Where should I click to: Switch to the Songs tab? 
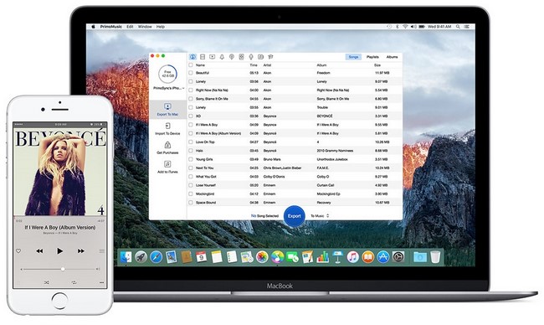(353, 57)
